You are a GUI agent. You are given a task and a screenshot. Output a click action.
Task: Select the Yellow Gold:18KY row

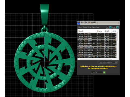(x=97, y=41)
